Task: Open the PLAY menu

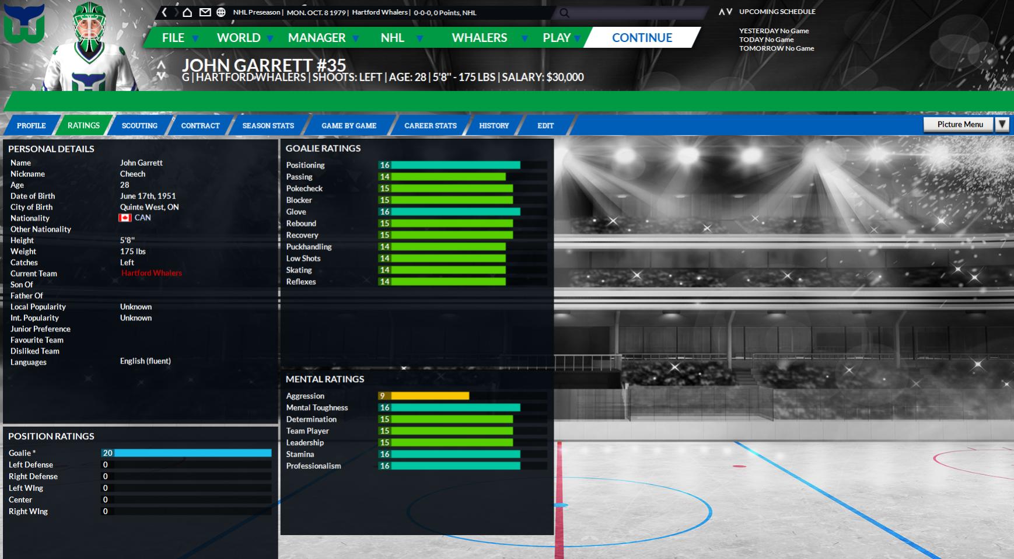Action: [x=557, y=38]
